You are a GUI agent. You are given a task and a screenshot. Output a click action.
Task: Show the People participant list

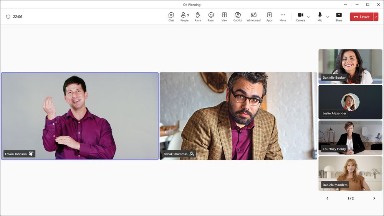click(184, 17)
